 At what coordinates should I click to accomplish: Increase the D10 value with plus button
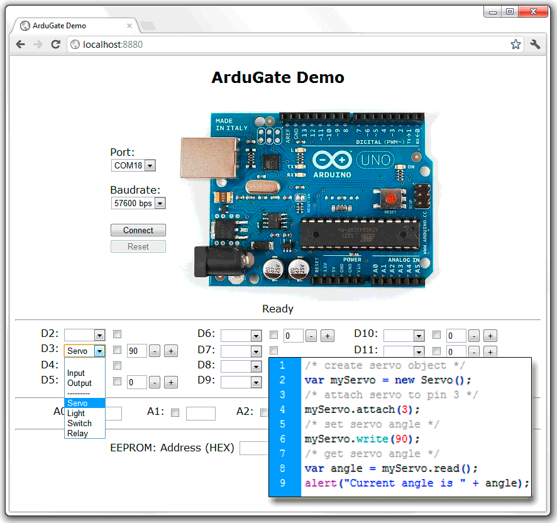pyautogui.click(x=490, y=336)
